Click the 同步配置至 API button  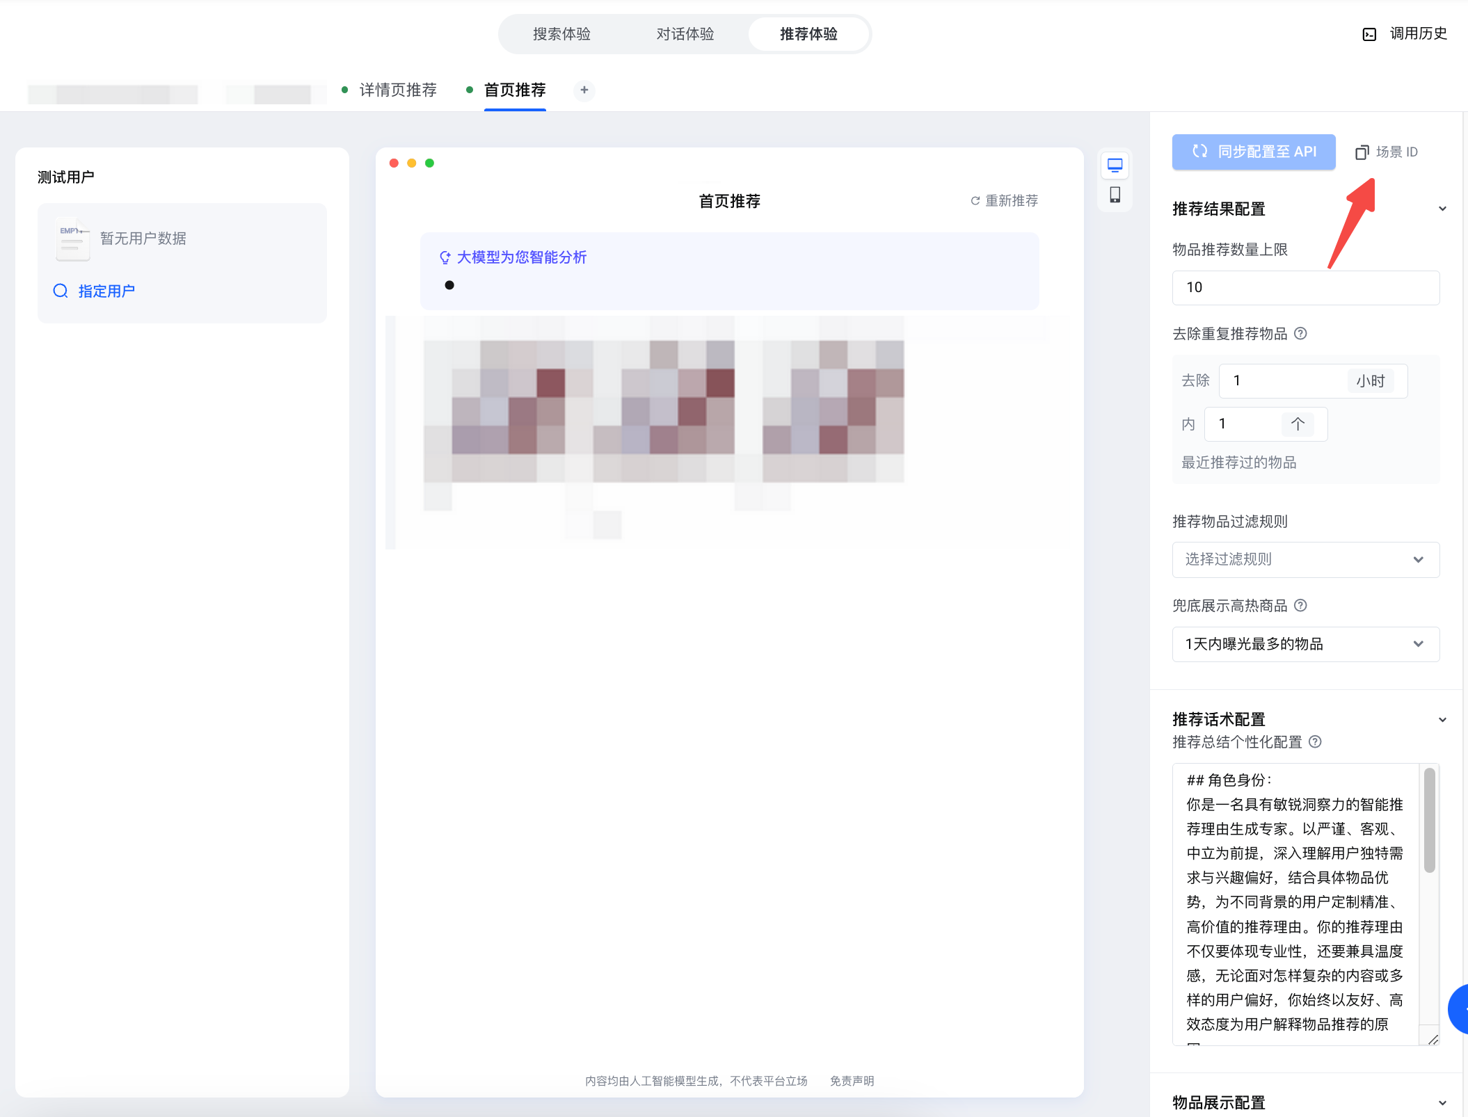[1253, 152]
